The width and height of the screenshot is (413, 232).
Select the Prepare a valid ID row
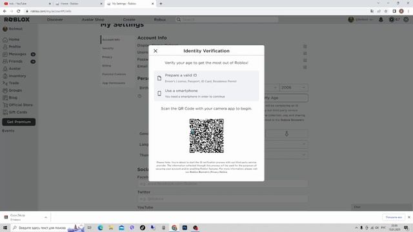pos(206,78)
